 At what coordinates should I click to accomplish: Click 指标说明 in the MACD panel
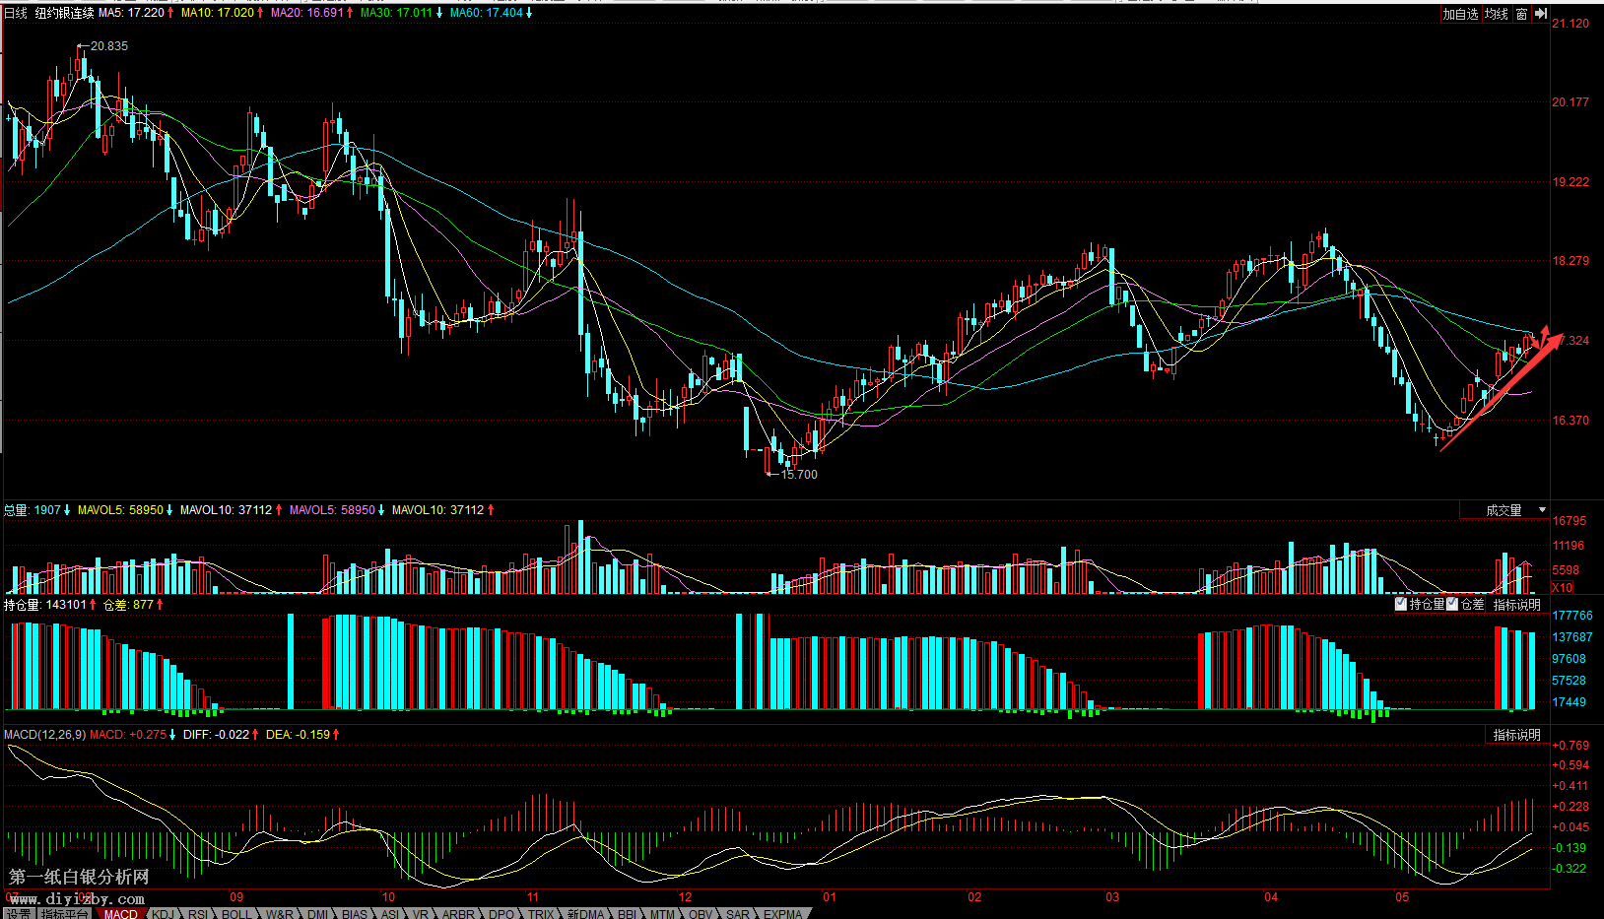point(1516,735)
